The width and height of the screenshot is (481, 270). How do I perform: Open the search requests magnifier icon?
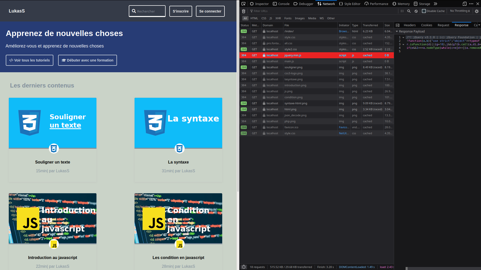coord(409,11)
